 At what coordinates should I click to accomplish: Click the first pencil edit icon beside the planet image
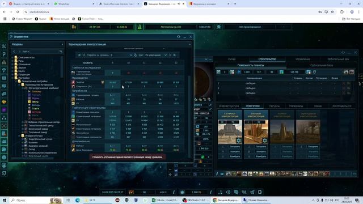click(210, 105)
